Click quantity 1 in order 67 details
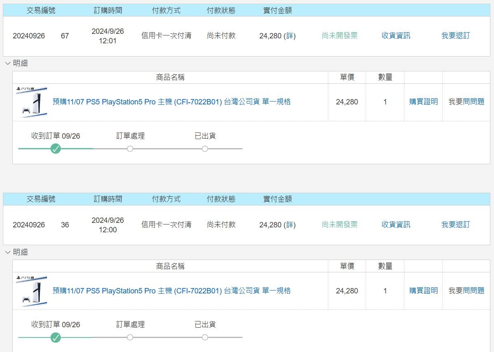Screen dimensions: 494x352 pos(385,102)
